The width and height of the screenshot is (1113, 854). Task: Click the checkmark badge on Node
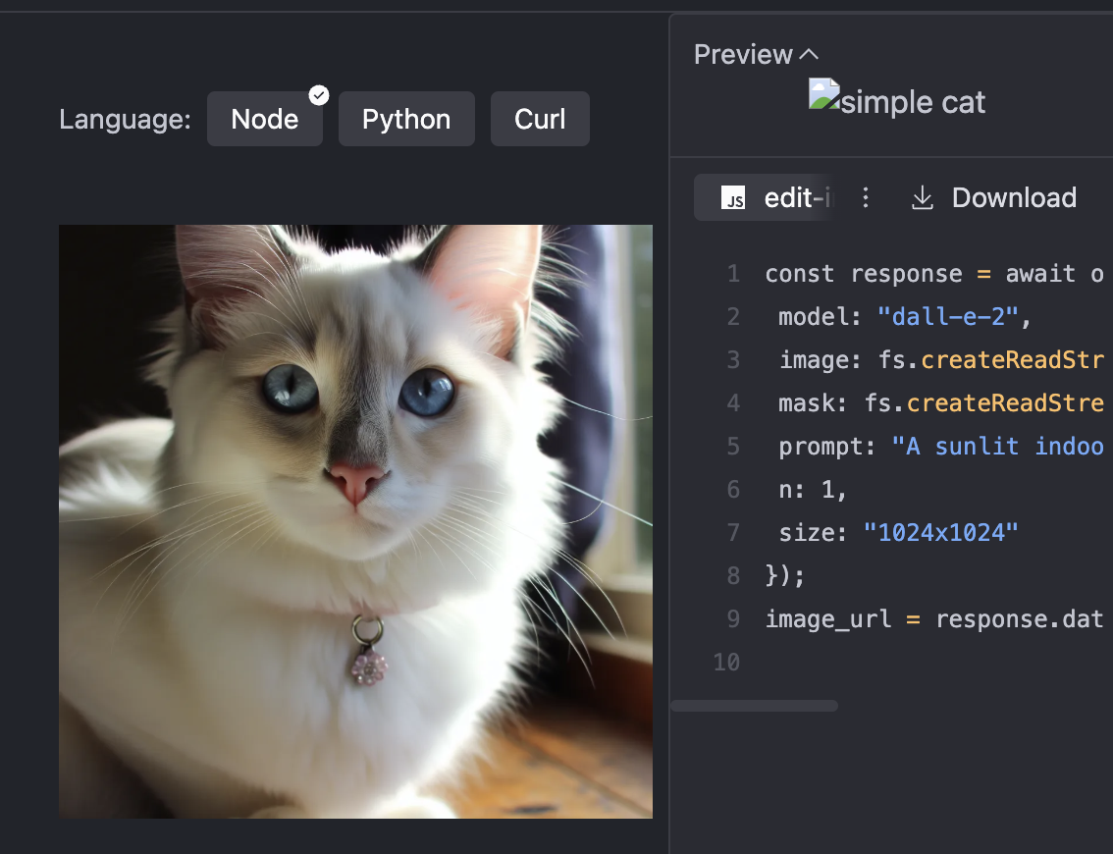[319, 95]
